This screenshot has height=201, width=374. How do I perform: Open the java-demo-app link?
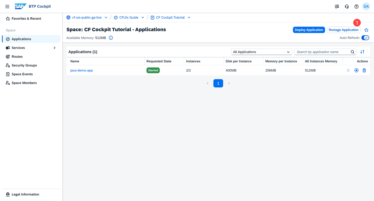[x=82, y=70]
